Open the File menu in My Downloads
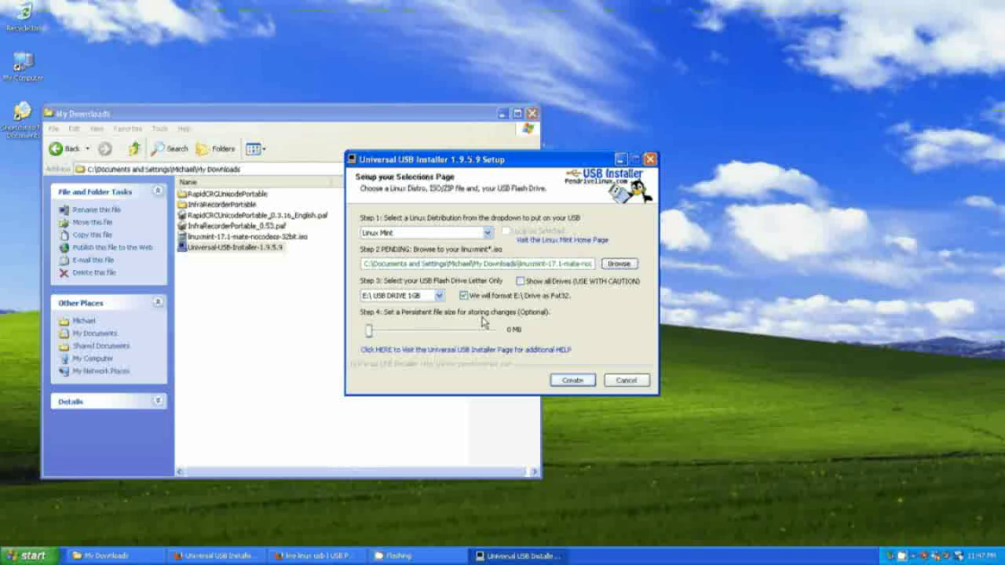Viewport: 1005px width, 565px height. 53,129
